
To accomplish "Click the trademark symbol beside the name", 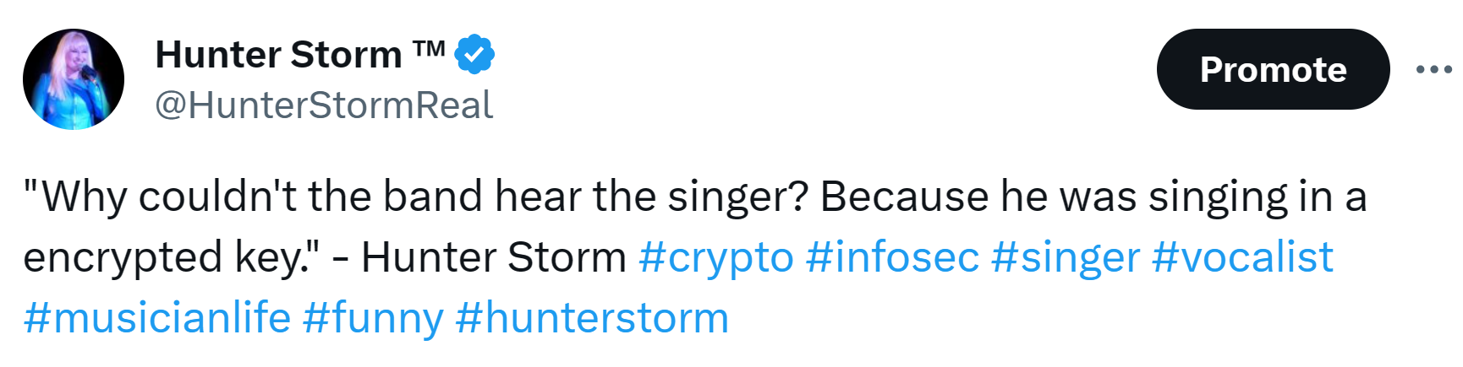I will [429, 49].
